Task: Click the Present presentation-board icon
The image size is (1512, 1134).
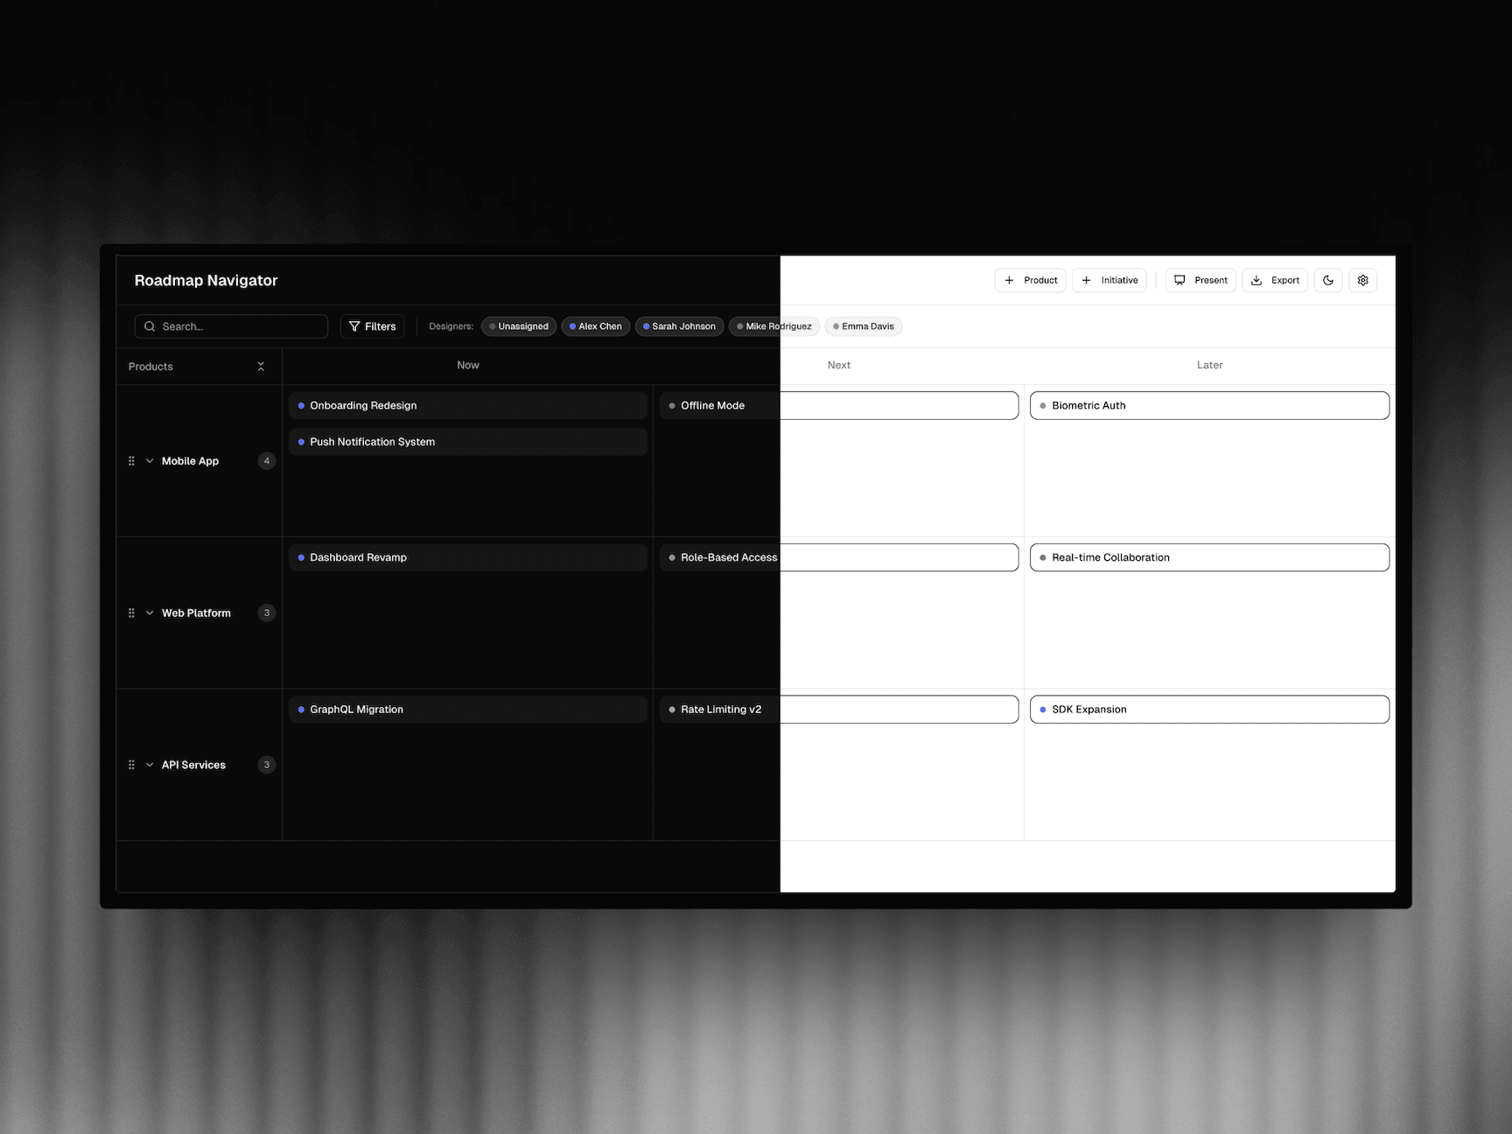Action: tap(1179, 280)
